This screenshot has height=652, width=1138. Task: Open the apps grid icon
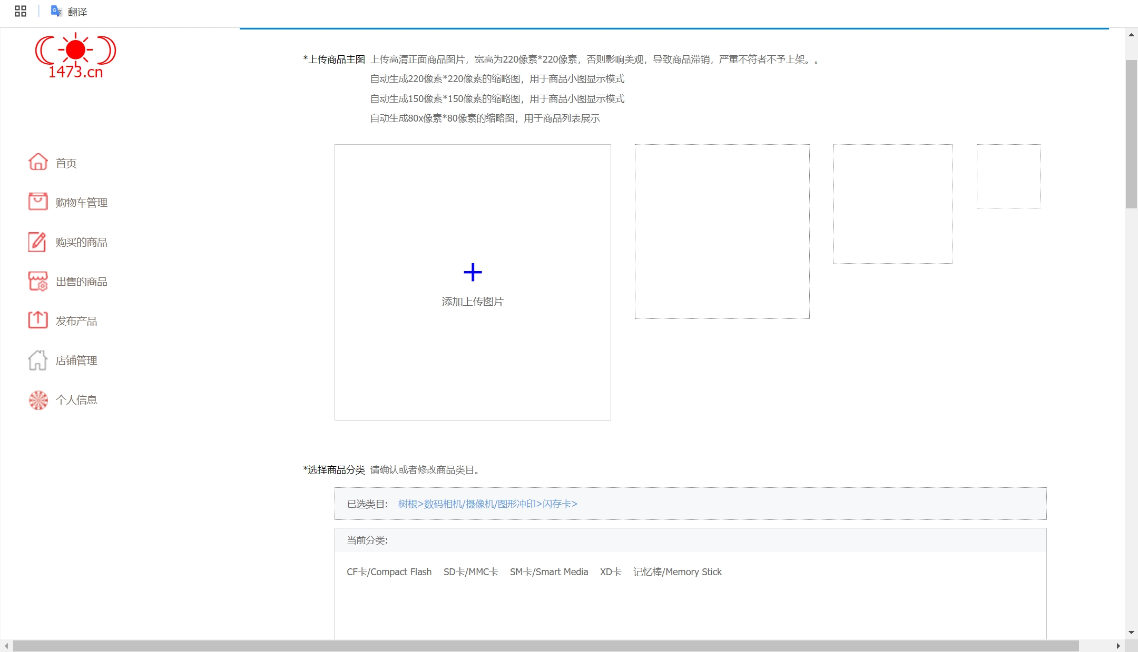[21, 11]
